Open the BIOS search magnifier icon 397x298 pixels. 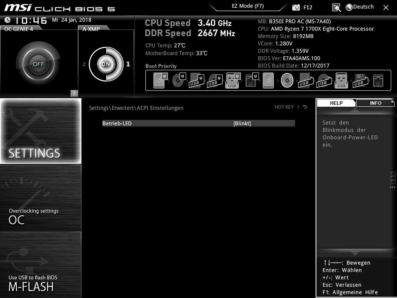pyautogui.click(x=337, y=8)
